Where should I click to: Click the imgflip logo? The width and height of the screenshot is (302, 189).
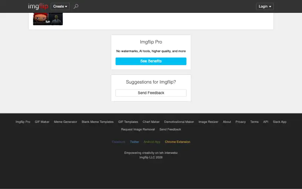pyautogui.click(x=38, y=6)
